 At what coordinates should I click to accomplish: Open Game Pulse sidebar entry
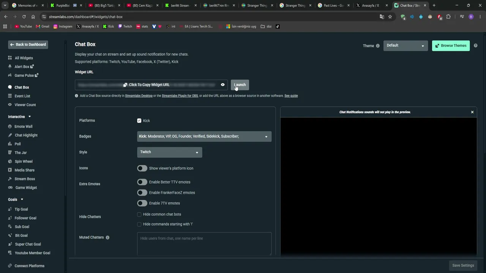(23, 75)
